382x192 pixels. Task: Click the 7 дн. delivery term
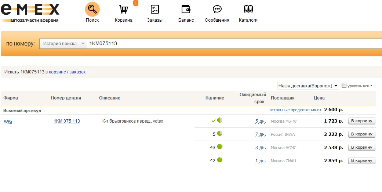tap(261, 134)
